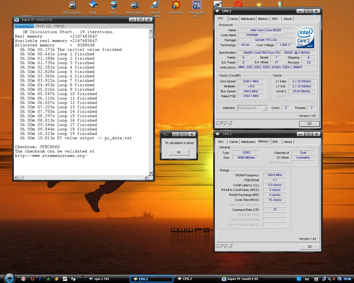This screenshot has height=283, width=354.
Task: Select the Cache tab in lower CPU-Z
Action: point(233,142)
